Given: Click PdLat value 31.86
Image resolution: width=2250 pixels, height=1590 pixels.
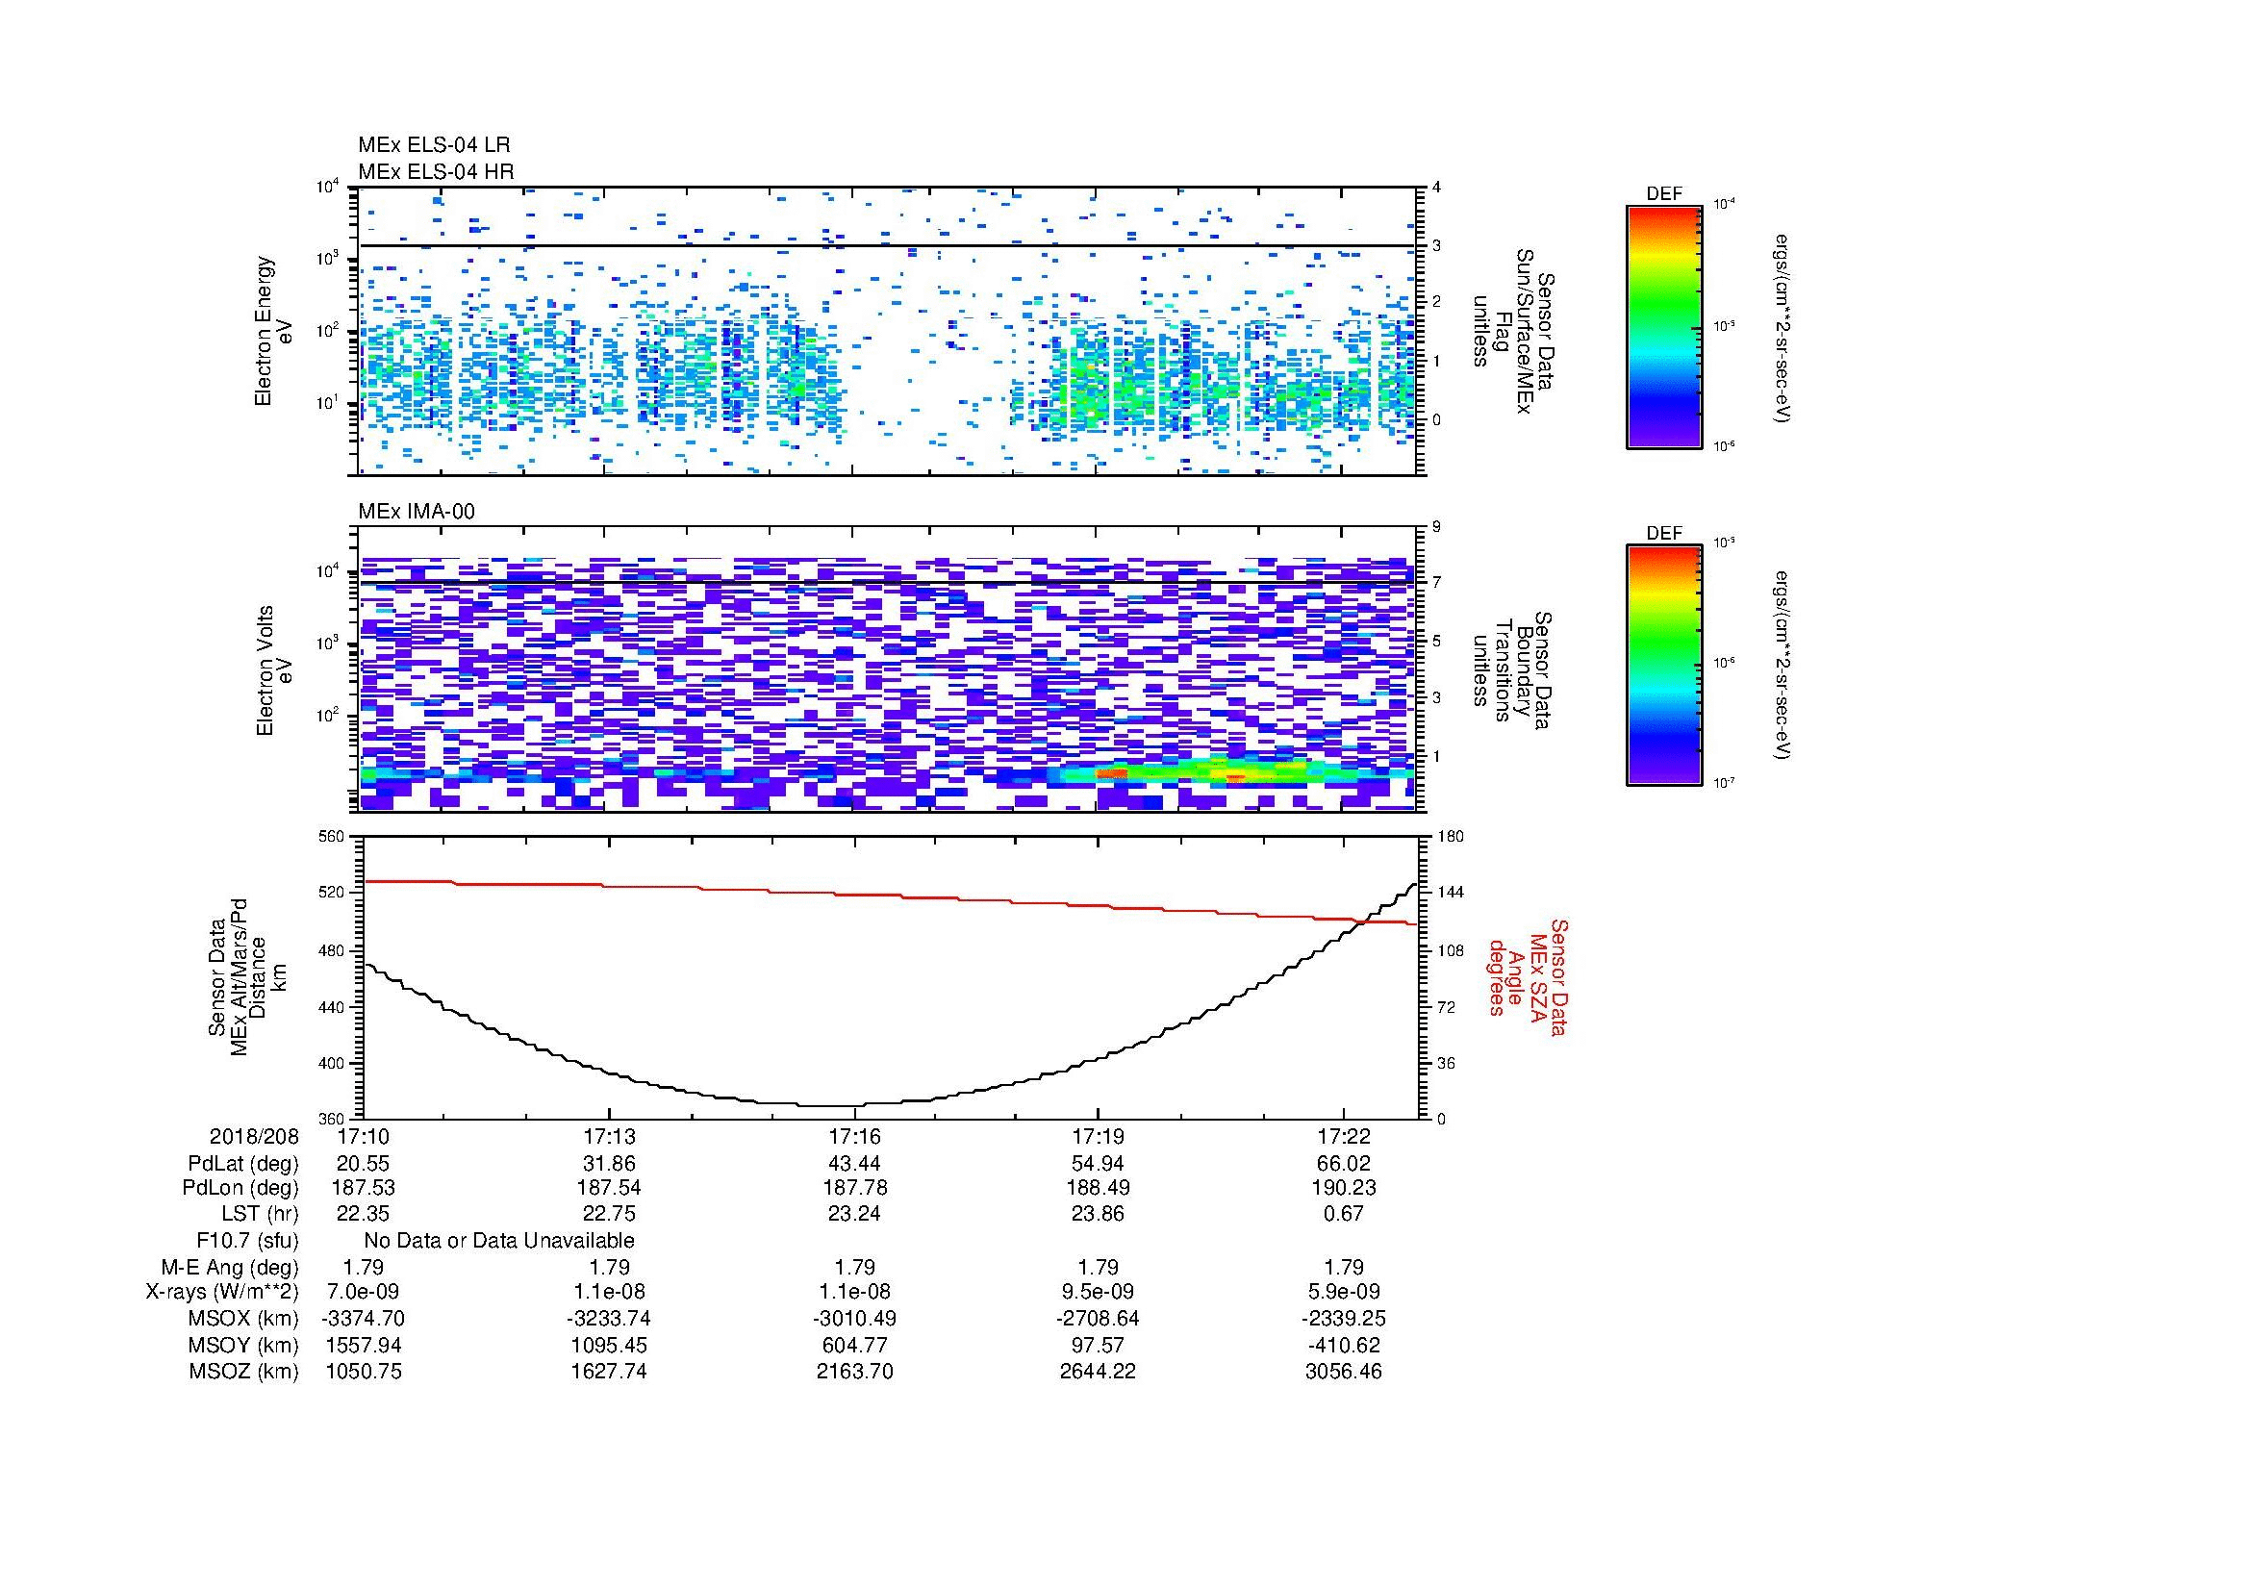Looking at the screenshot, I should (610, 1164).
